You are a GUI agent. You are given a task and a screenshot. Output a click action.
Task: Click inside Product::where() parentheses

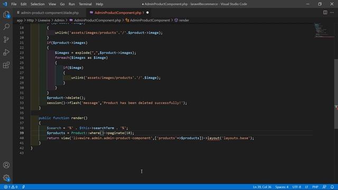(x=102, y=133)
